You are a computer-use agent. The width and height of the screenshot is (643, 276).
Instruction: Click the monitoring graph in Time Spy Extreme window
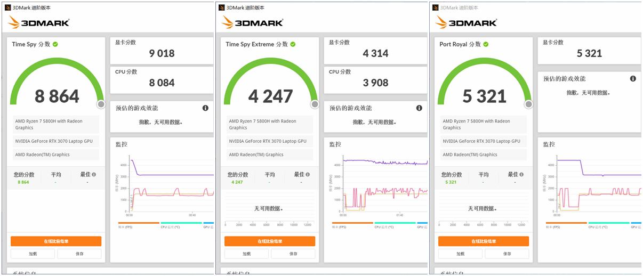[384, 184]
